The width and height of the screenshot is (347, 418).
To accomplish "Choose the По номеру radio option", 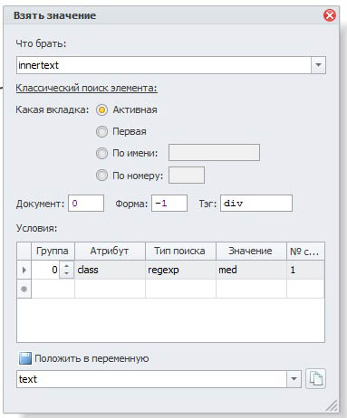I will [101, 176].
